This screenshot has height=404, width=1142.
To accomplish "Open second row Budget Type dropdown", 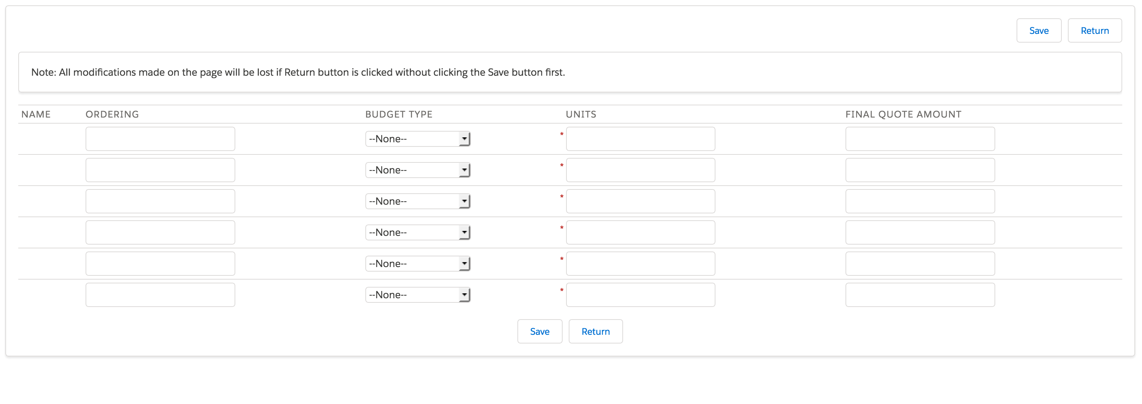I will pos(417,170).
